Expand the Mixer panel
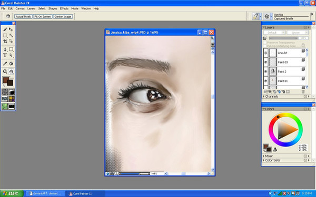This screenshot has height=197, width=316. [264, 156]
